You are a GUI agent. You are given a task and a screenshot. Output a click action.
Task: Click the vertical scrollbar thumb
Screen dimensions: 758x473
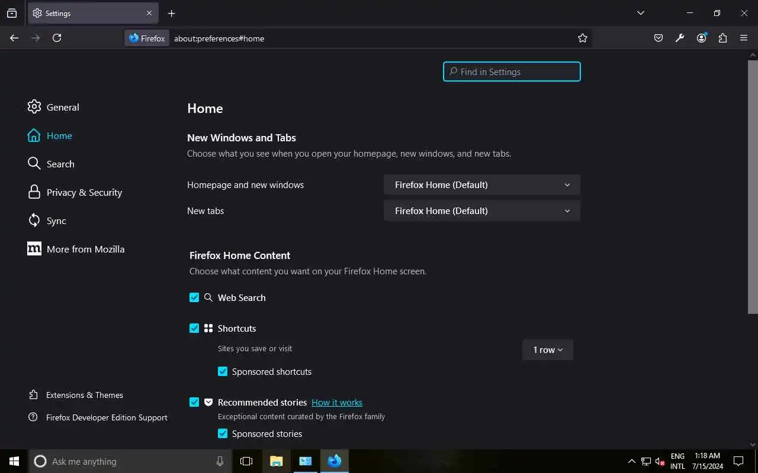pos(753,187)
